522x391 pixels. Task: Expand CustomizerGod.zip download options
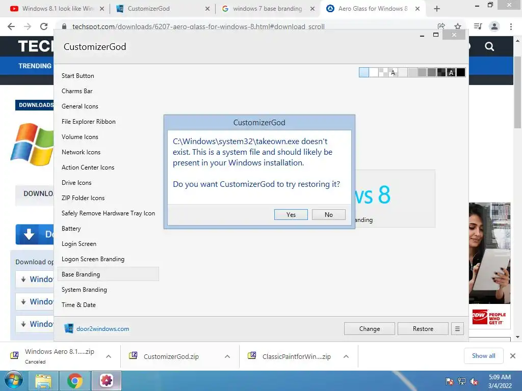click(x=227, y=356)
